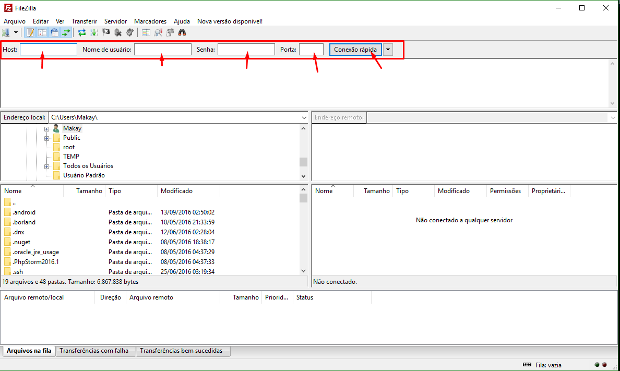
Task: Search for files with the binoculars icon
Action: click(x=182, y=32)
